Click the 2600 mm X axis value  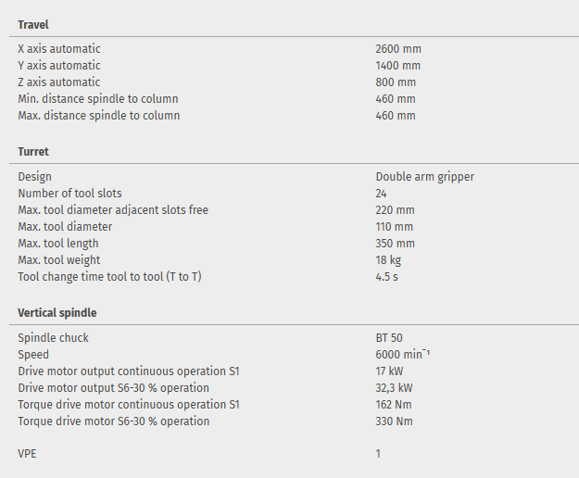pyautogui.click(x=399, y=49)
